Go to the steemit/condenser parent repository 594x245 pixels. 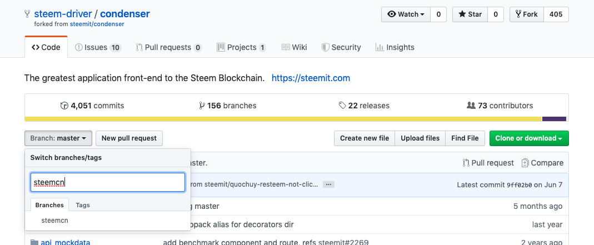click(x=97, y=24)
